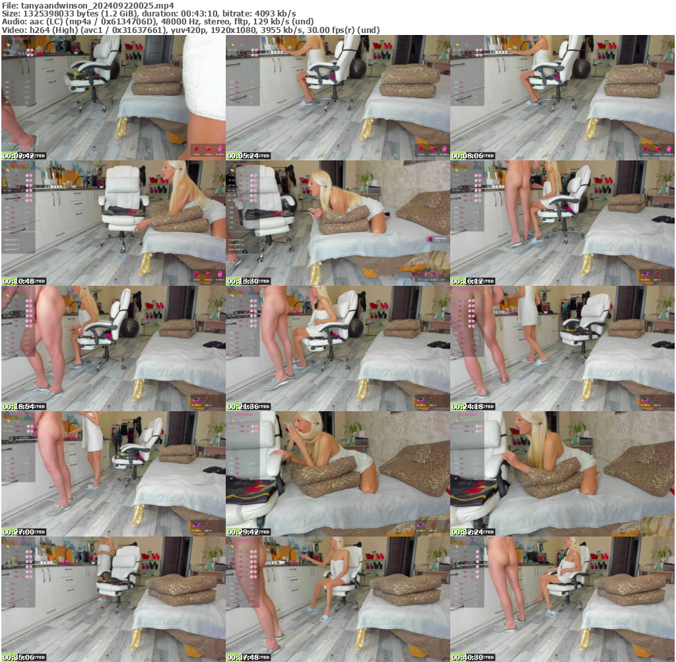The image size is (676, 662).
Task: Click the pink lips icon beside the tip amounts
Action: click(208, 149)
